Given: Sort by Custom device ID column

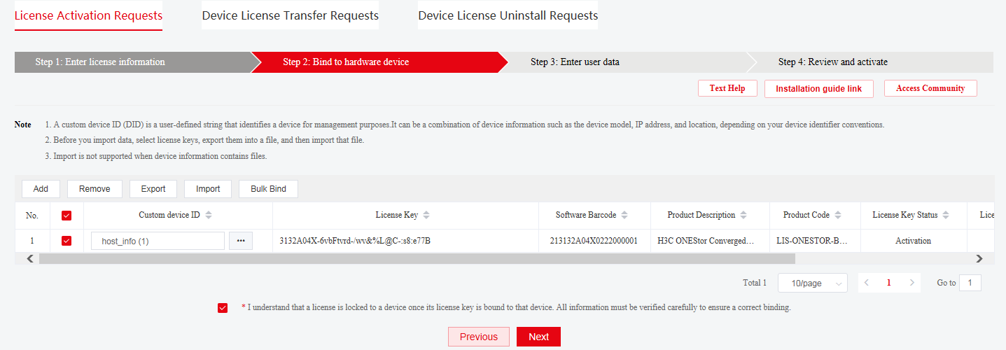Looking at the screenshot, I should click(209, 215).
